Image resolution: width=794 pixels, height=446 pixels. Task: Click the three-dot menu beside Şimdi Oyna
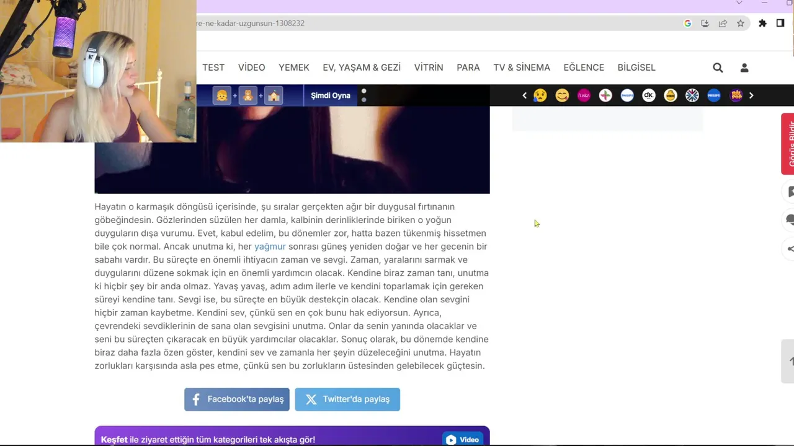(364, 95)
